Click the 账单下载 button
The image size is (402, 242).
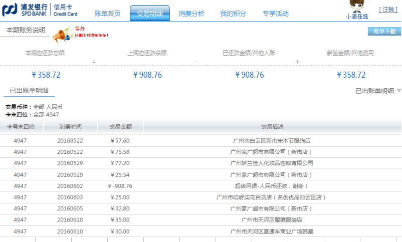384,31
